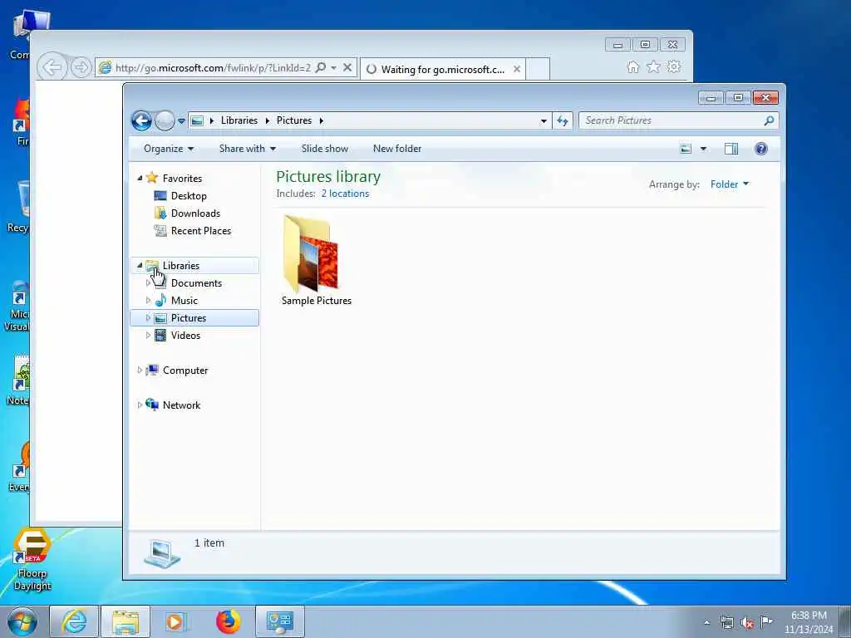
Task: Go back using Explorer's blue back arrow
Action: pos(141,120)
